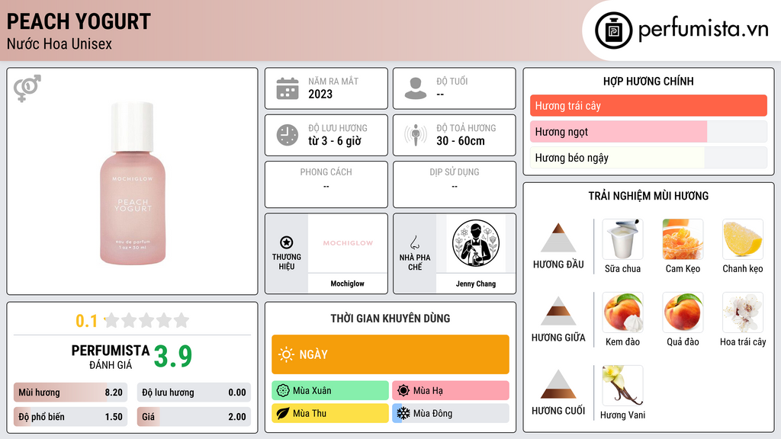Click the Peach Yogurt perfume bottle image
This screenshot has height=439, width=781.
(x=133, y=183)
